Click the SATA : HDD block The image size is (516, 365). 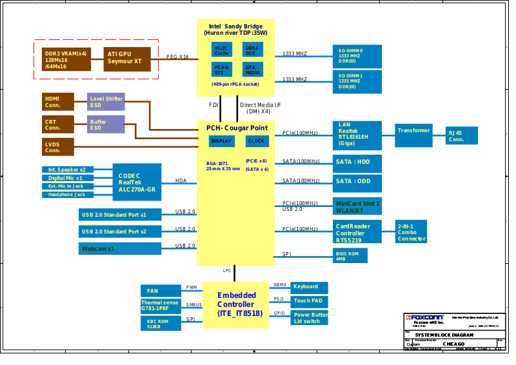click(x=356, y=161)
